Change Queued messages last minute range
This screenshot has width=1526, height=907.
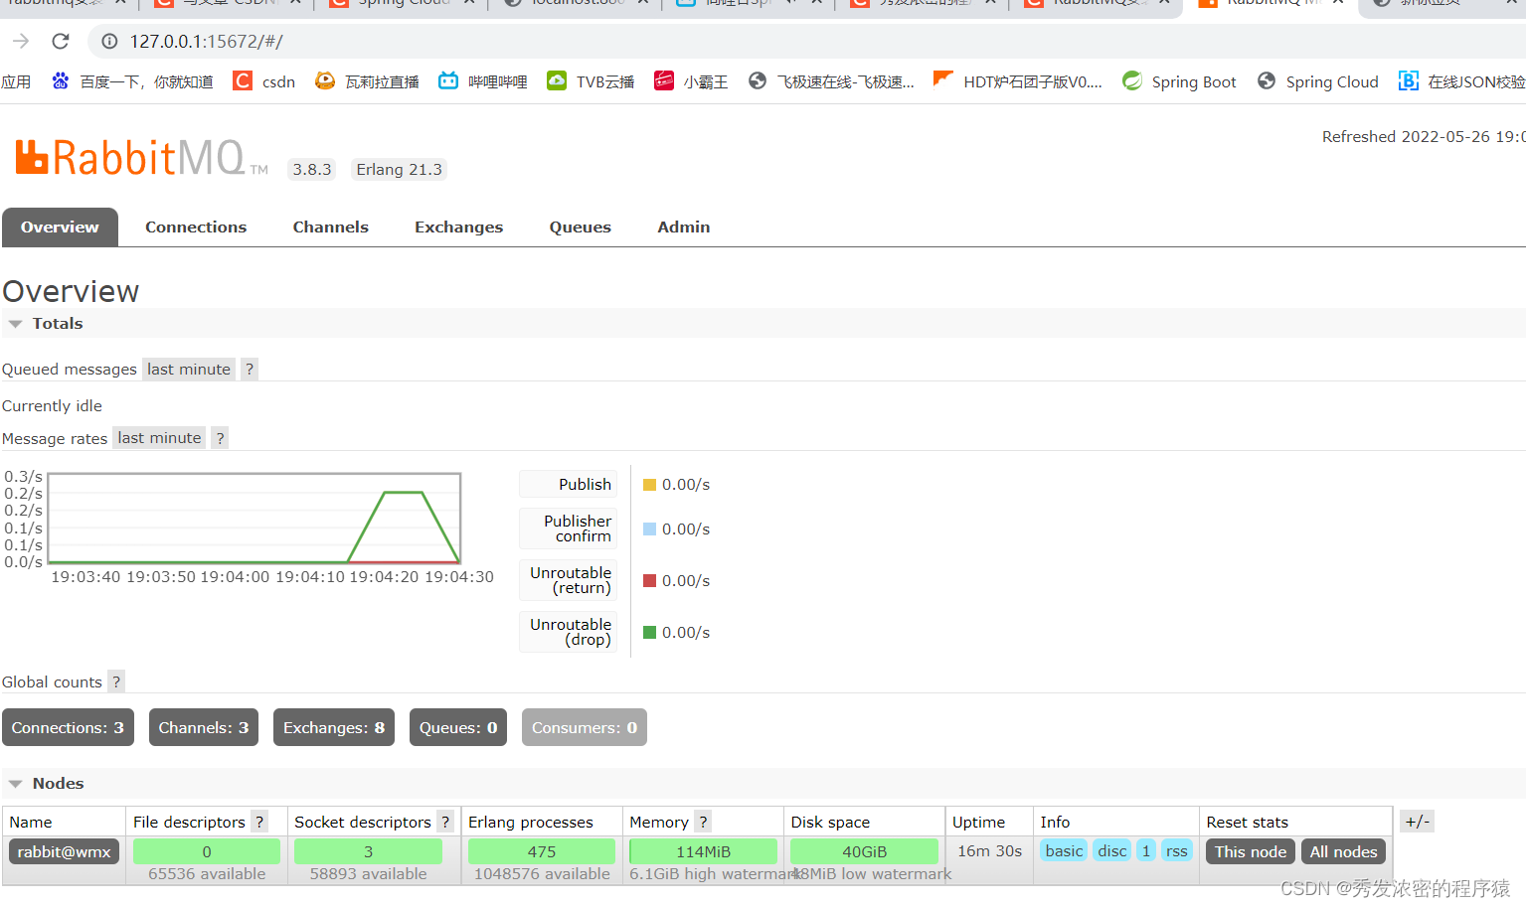pyautogui.click(x=189, y=370)
